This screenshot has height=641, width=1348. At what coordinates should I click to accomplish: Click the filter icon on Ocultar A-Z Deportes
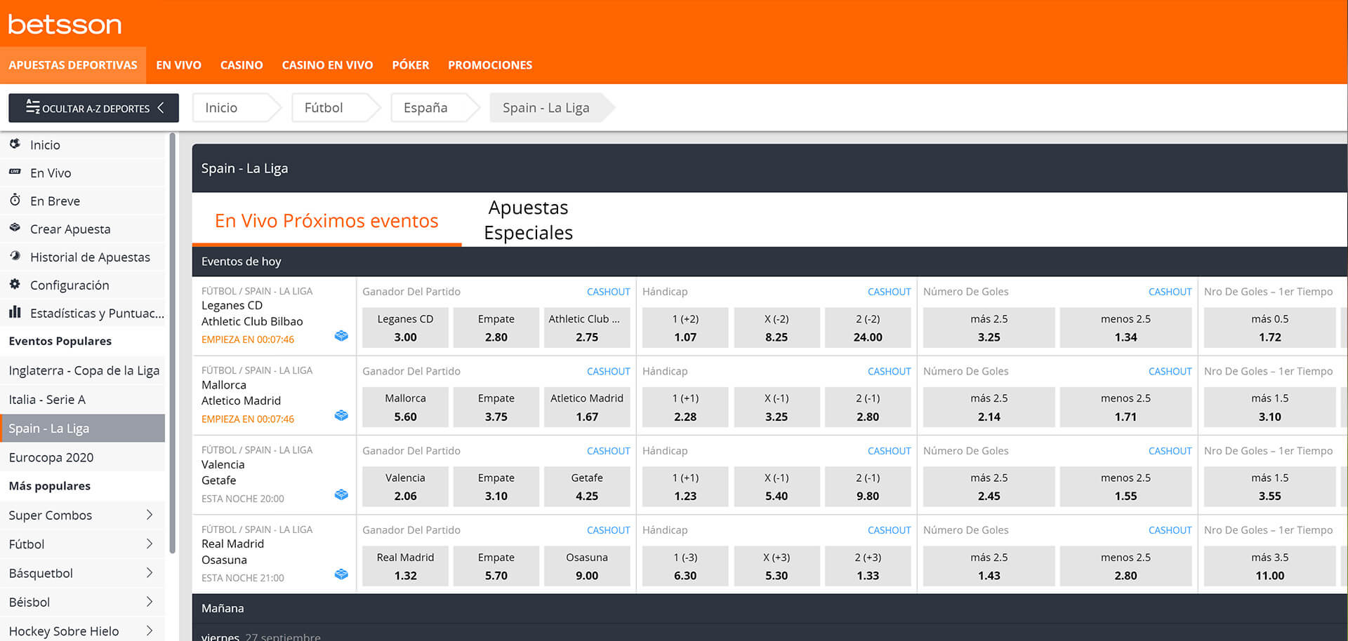point(32,107)
